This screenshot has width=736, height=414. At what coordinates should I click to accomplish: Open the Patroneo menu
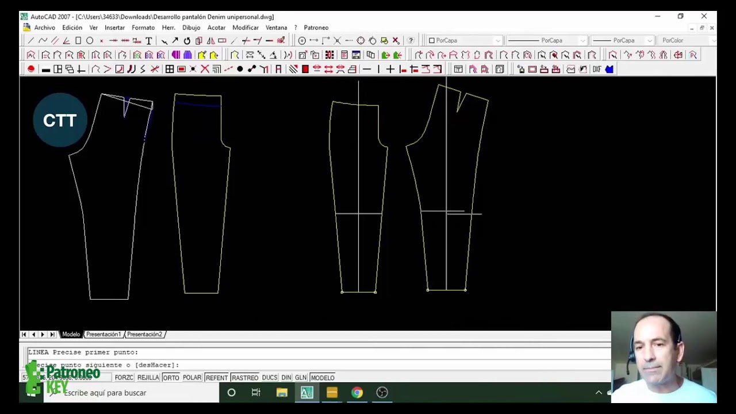point(316,28)
